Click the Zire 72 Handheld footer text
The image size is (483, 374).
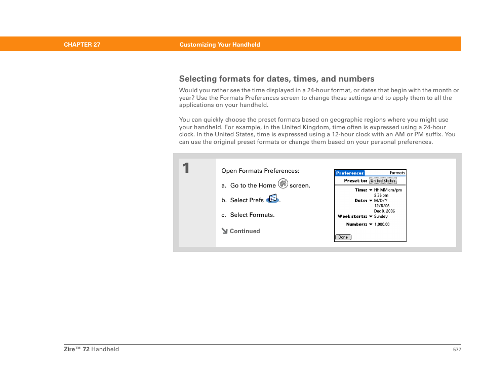point(91,349)
